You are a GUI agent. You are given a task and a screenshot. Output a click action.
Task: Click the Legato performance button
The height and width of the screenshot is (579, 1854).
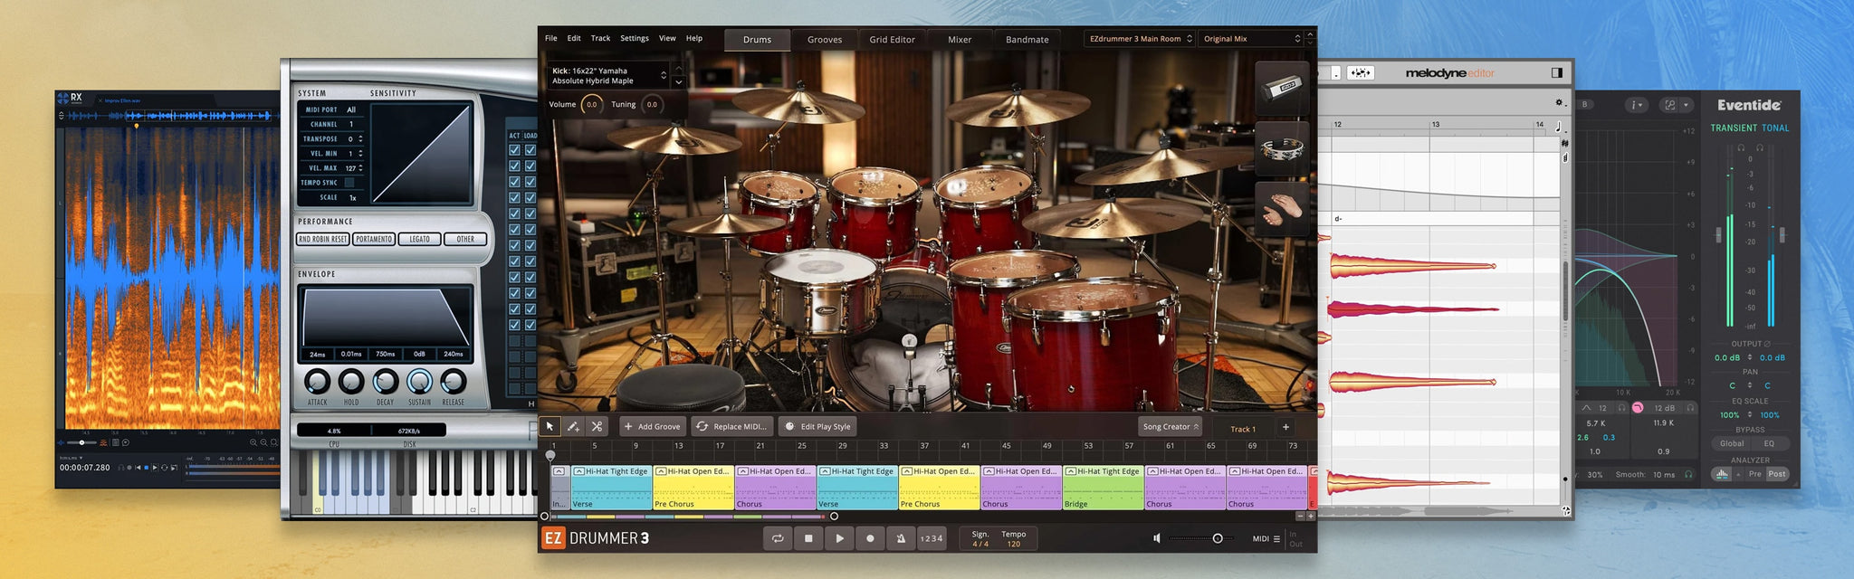[x=419, y=240]
